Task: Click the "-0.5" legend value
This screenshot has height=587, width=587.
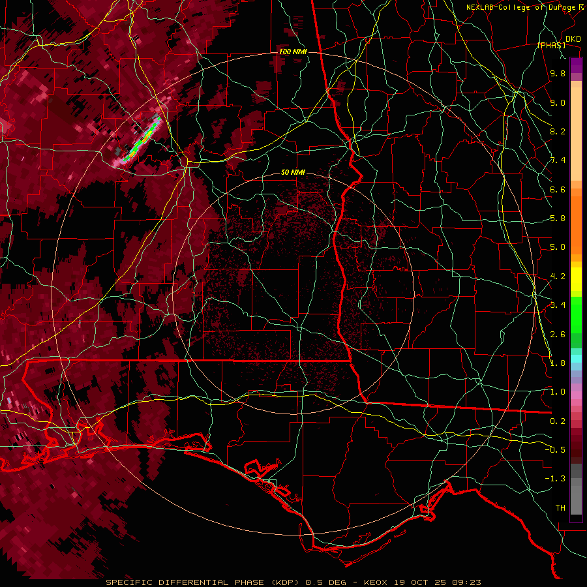Action: 555,449
